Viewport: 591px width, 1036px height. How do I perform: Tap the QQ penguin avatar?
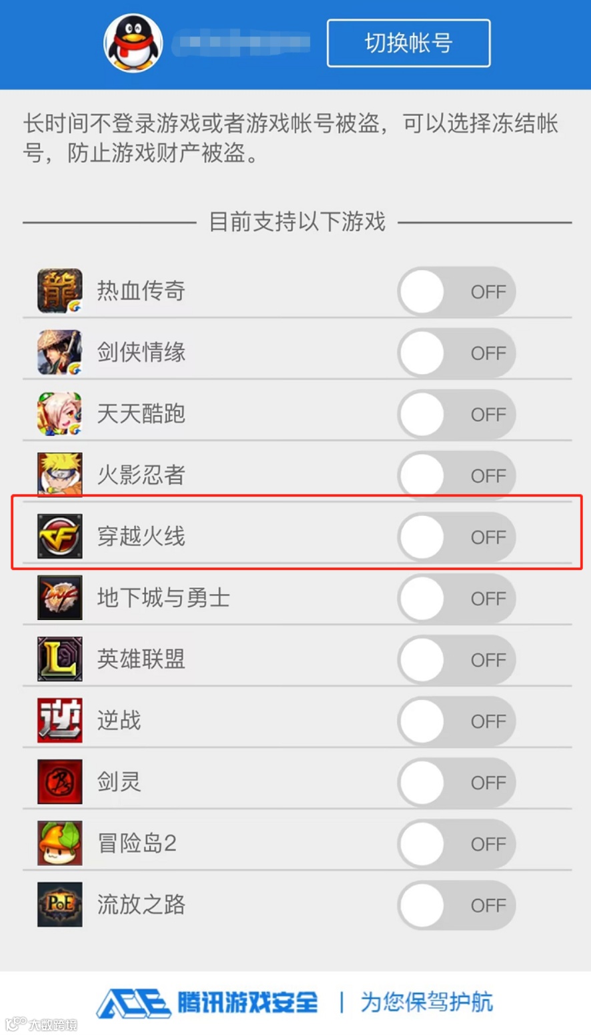133,43
